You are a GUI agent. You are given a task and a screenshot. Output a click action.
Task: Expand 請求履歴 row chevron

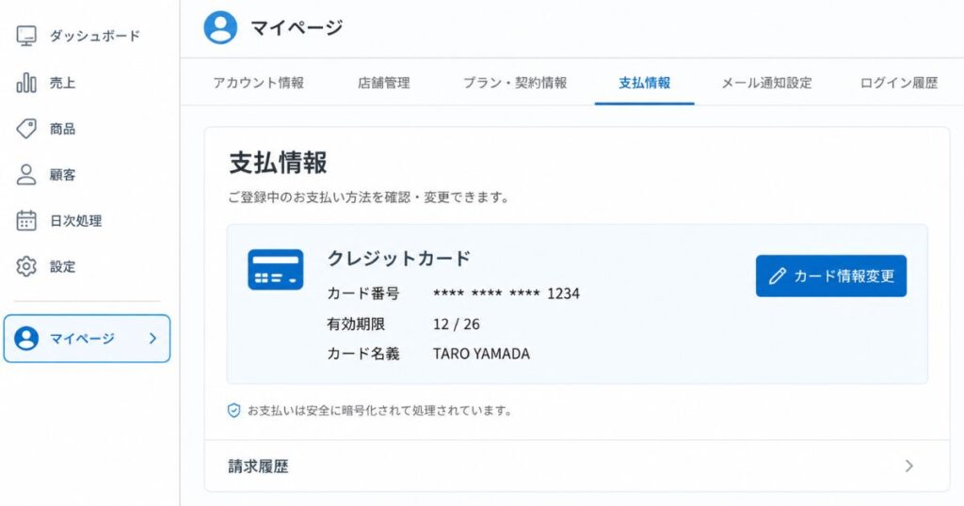click(x=908, y=466)
